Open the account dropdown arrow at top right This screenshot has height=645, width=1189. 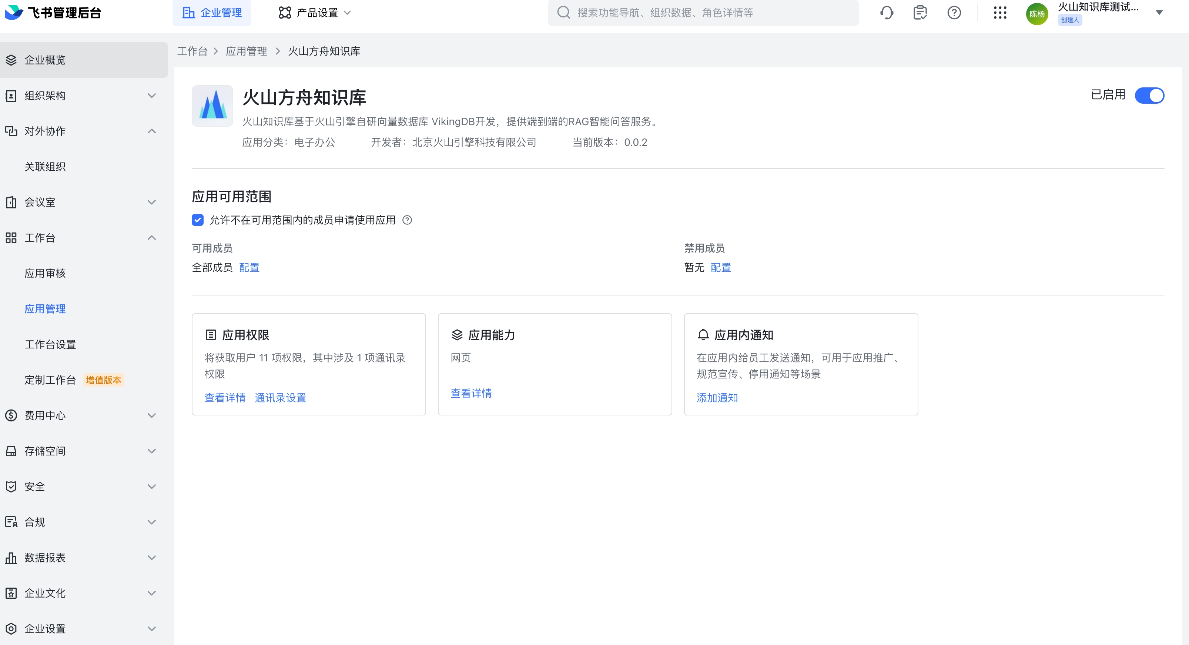tap(1159, 13)
